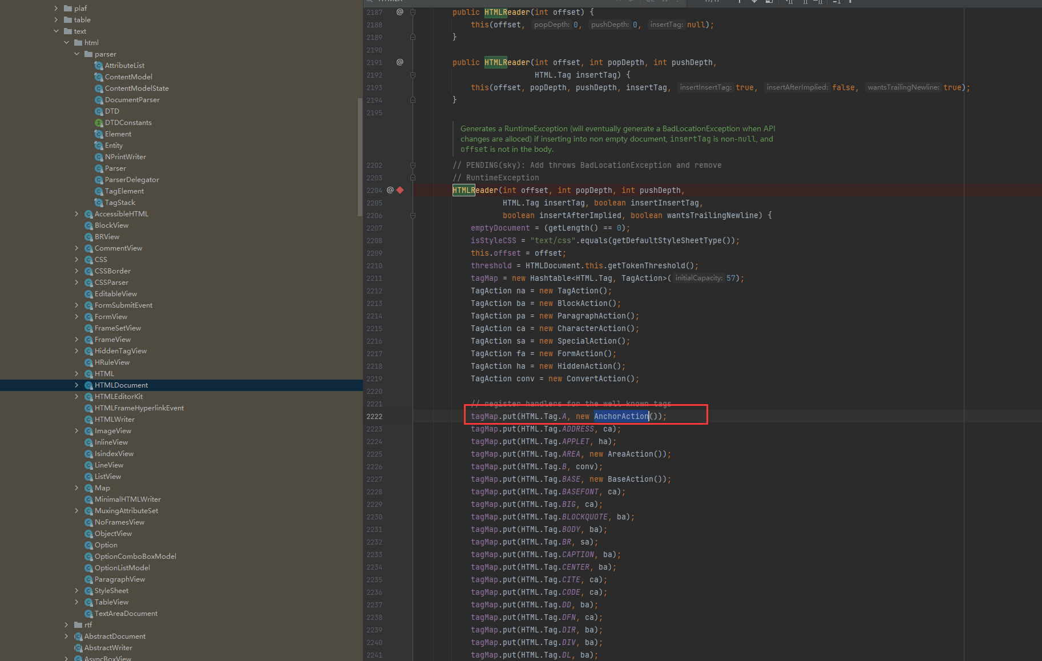The image size is (1042, 661).
Task: Remove the red breakpoint on line 2204
Action: tap(401, 190)
